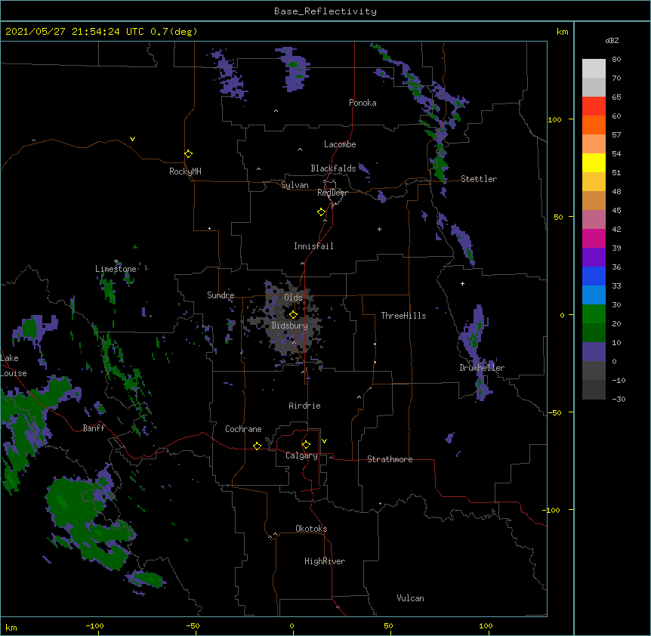
Task: Click the Strathmore label
Action: (x=390, y=459)
